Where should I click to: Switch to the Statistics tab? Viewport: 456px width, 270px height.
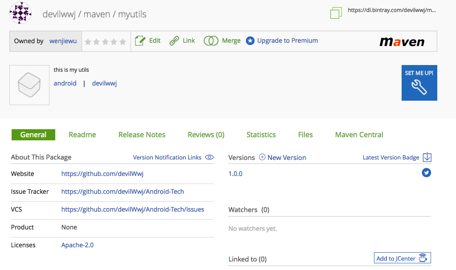click(x=261, y=135)
